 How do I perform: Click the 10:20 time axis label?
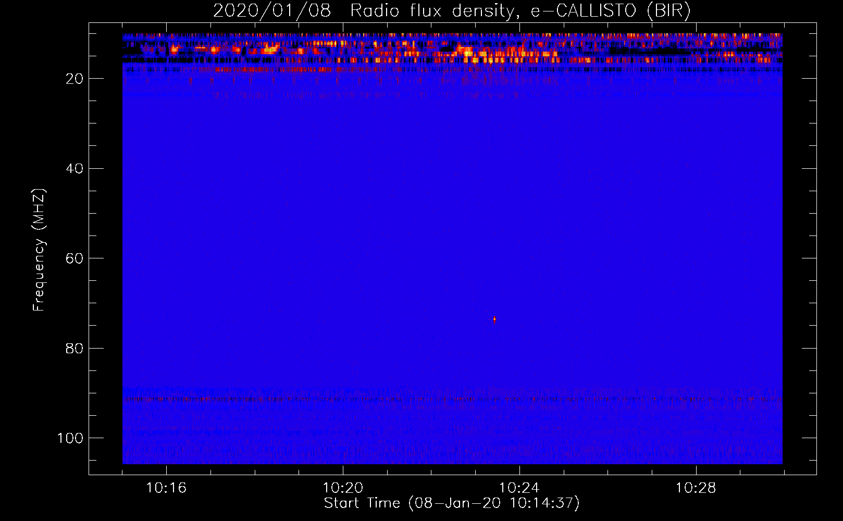pyautogui.click(x=342, y=488)
